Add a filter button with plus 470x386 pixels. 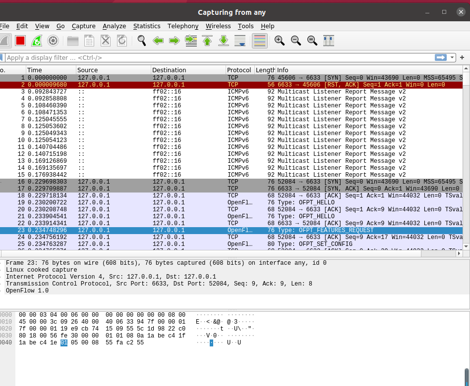tap(462, 57)
